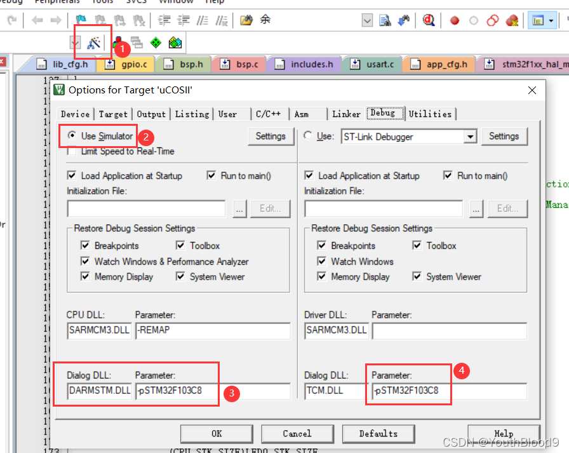The image size is (569, 453).
Task: Start/Stop Debug Session magnifier icon
Action: [x=429, y=20]
